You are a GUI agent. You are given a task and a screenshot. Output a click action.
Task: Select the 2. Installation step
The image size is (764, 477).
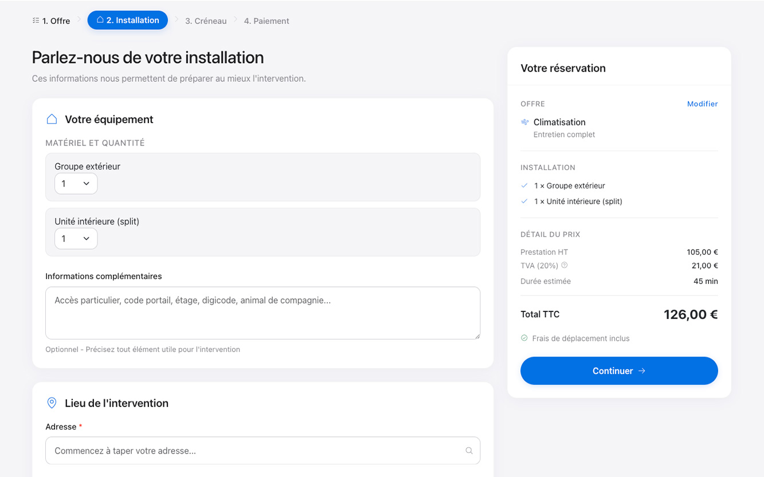(x=127, y=20)
